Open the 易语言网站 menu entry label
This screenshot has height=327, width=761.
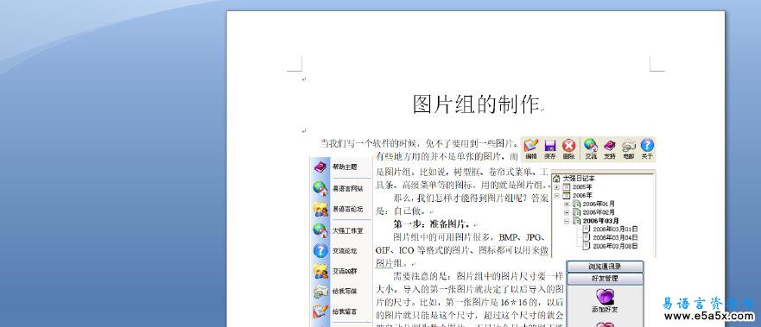click(347, 188)
